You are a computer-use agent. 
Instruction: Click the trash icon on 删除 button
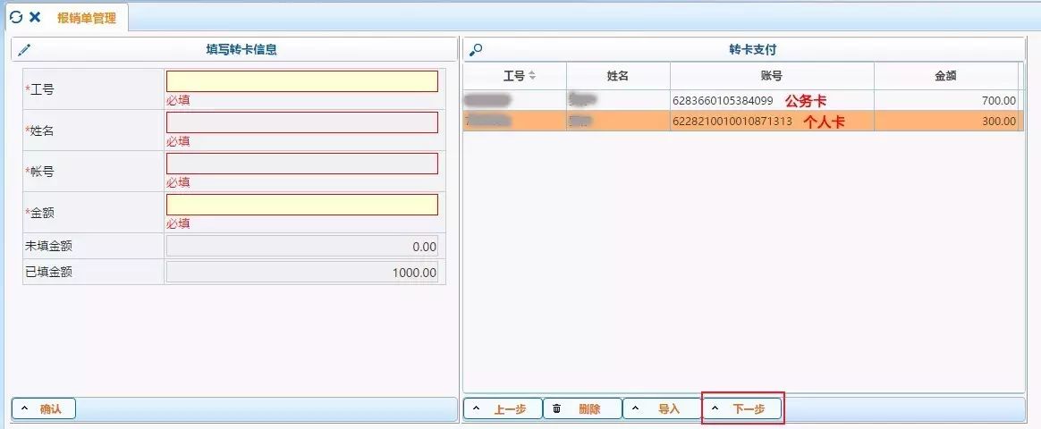556,408
